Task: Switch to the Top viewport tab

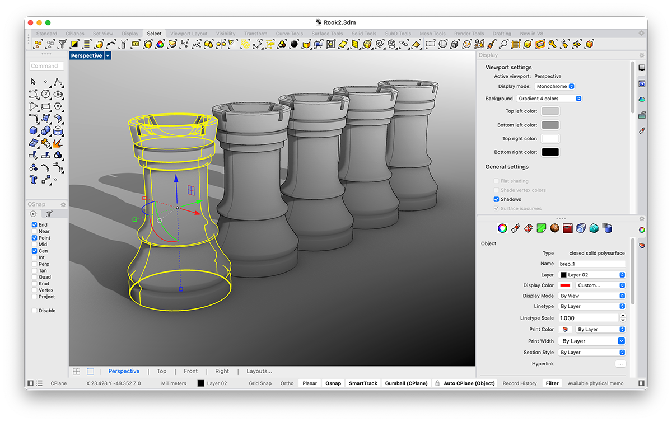Action: [x=161, y=371]
